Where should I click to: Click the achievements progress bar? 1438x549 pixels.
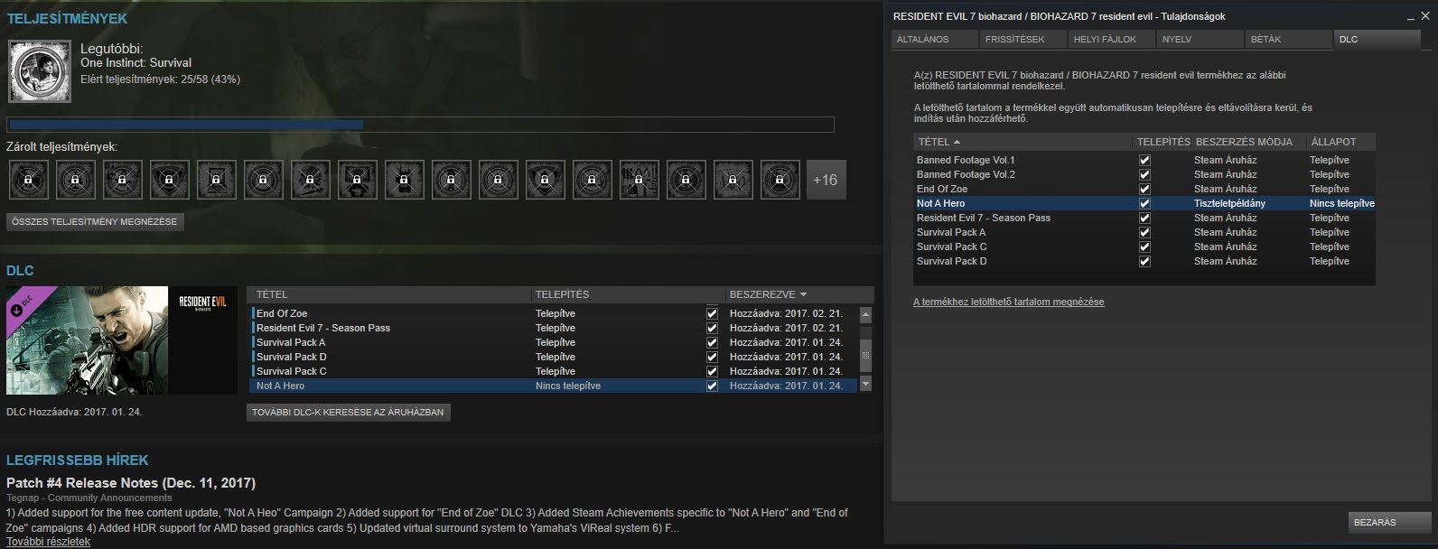pyautogui.click(x=420, y=125)
